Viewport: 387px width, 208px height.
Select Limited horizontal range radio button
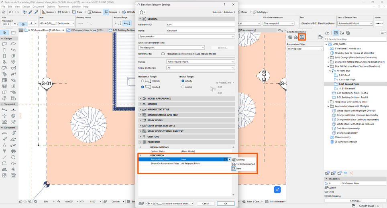coord(143,87)
